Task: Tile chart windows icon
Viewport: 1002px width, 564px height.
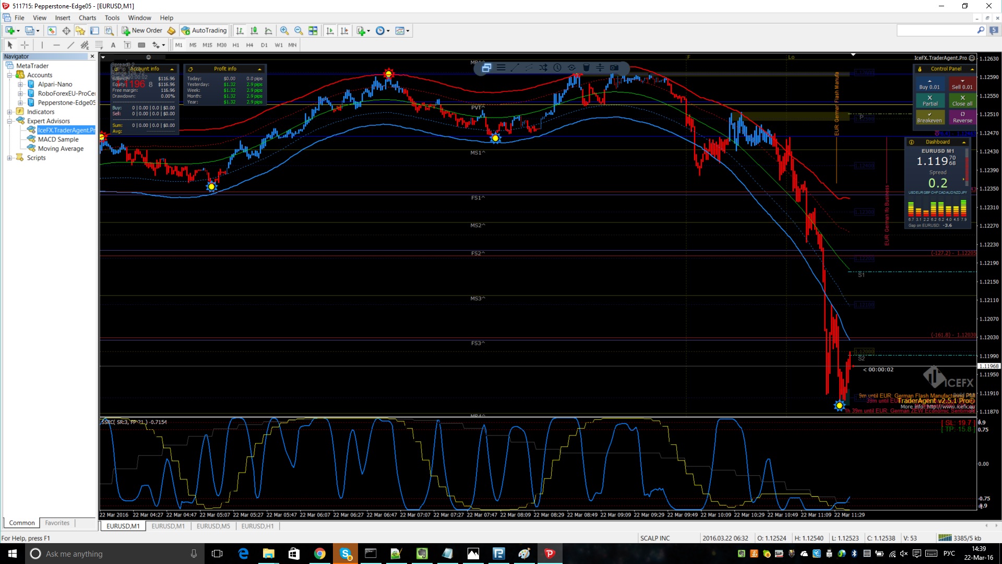Action: [x=313, y=31]
